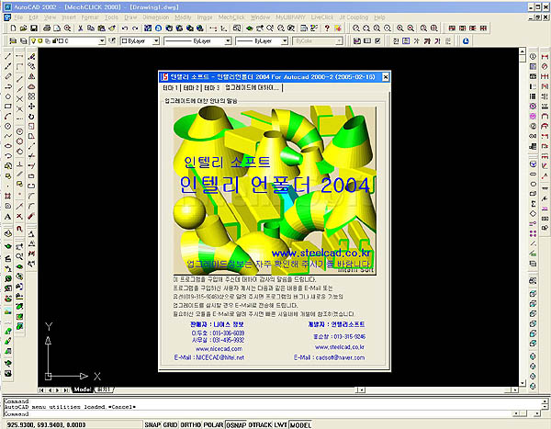Viewport: 551px width, 429px height.
Task: Close the Intelli Unfolder 2004 dialog
Action: tap(385, 76)
